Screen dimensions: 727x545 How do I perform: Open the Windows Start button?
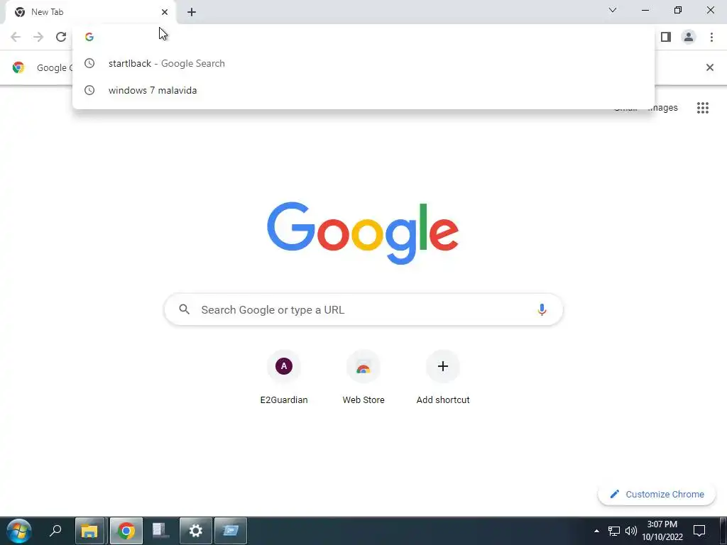tap(19, 531)
